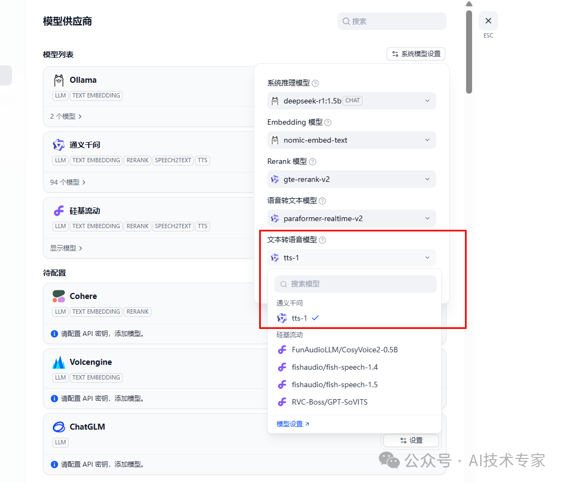This screenshot has width=563, height=483.
Task: Select RVC-Boss/GPT-SoVITS model
Action: click(x=354, y=402)
